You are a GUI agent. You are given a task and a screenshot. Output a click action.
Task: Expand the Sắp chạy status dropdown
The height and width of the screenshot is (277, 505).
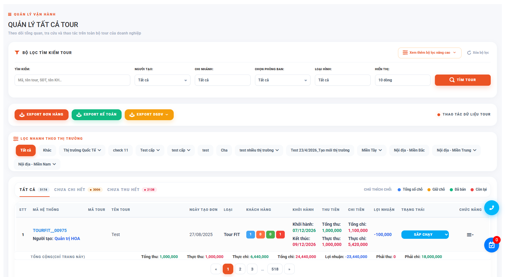(425, 235)
